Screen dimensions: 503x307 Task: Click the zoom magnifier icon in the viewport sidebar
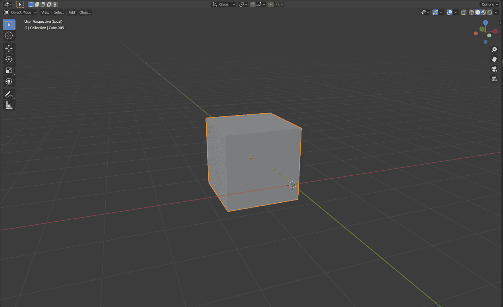(x=494, y=49)
